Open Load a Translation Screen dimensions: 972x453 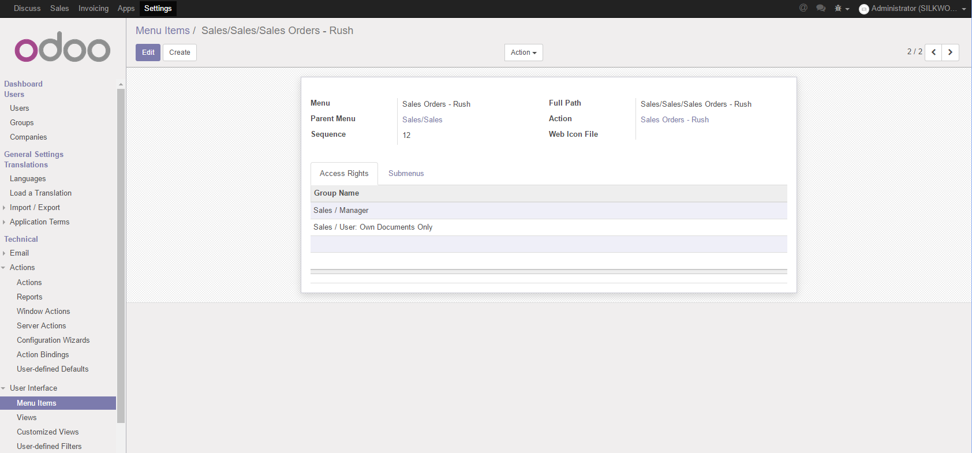click(x=40, y=193)
